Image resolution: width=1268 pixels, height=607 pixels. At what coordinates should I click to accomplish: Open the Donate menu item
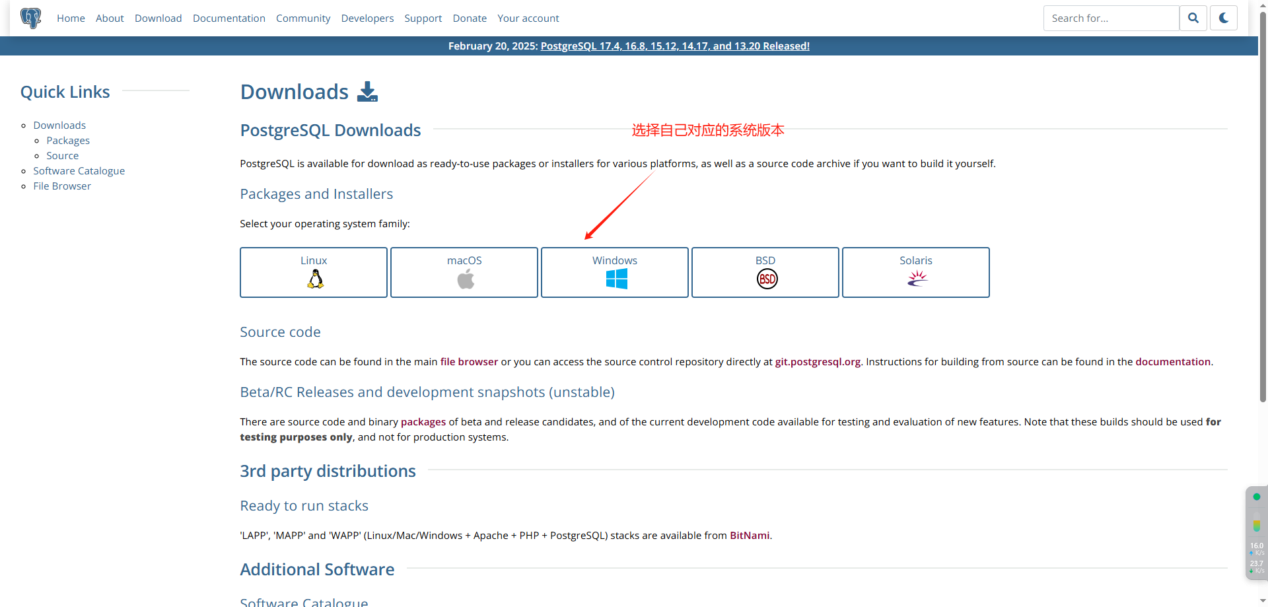click(470, 18)
